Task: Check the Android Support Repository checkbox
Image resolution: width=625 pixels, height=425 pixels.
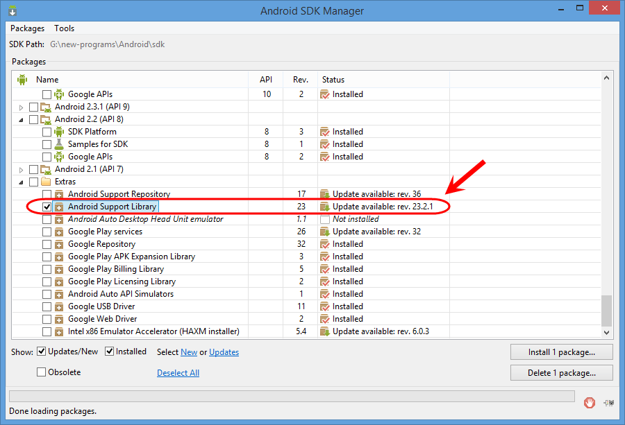Action: point(47,194)
